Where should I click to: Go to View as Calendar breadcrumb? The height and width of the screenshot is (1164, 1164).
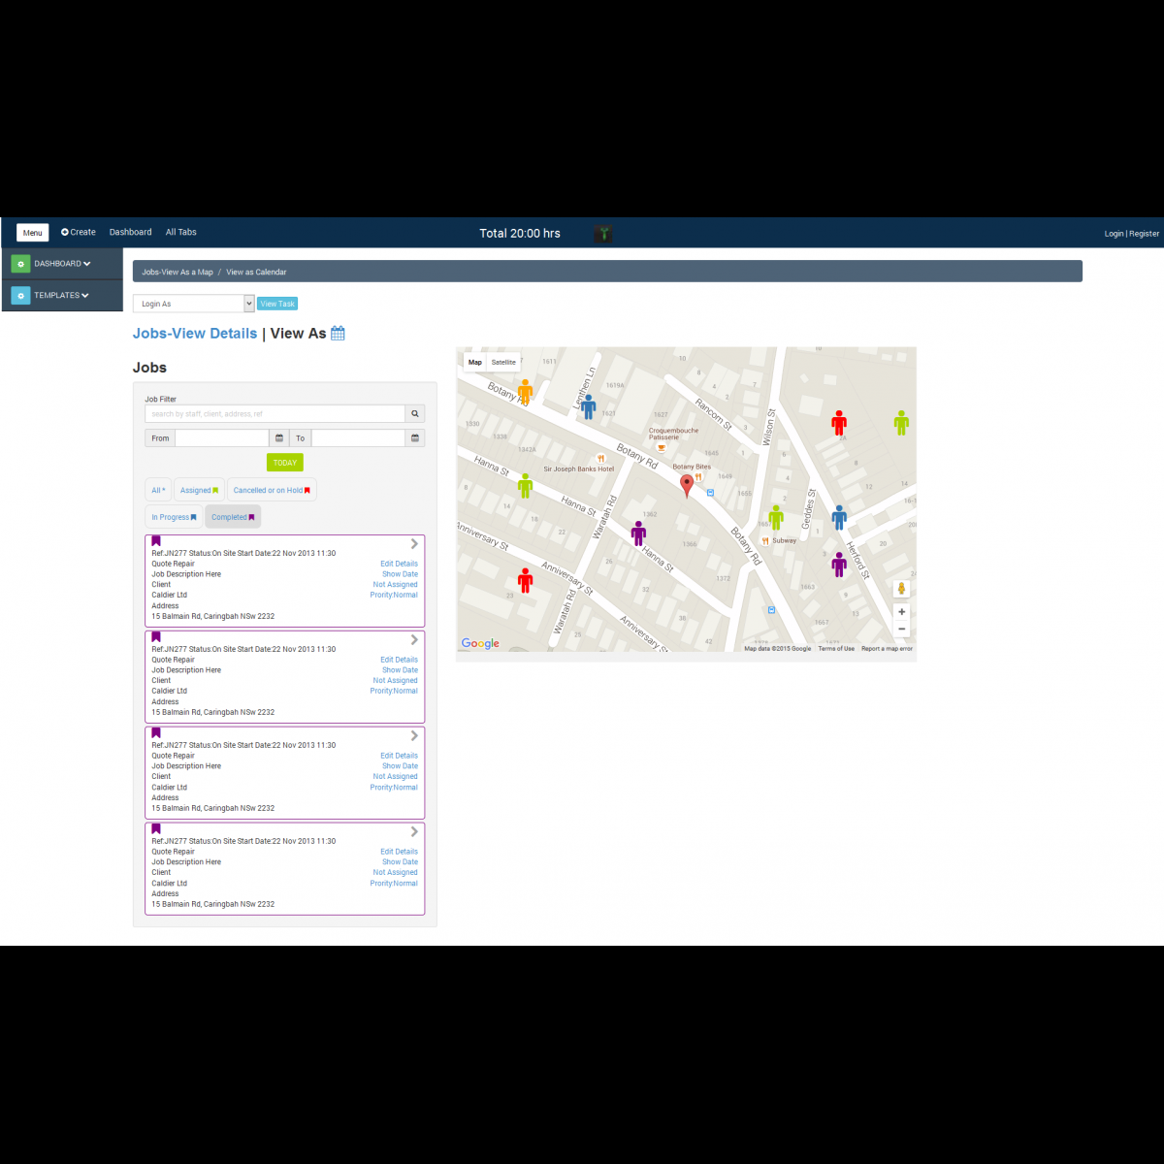256,273
